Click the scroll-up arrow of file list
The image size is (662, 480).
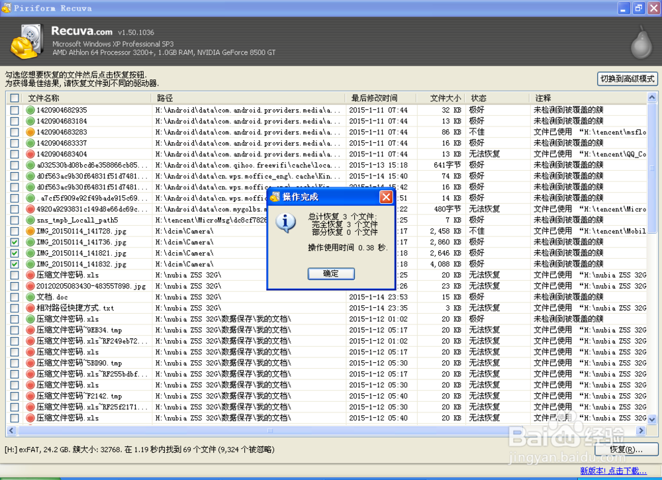pyautogui.click(x=652, y=97)
